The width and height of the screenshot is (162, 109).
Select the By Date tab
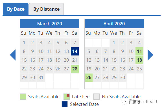[16, 9]
